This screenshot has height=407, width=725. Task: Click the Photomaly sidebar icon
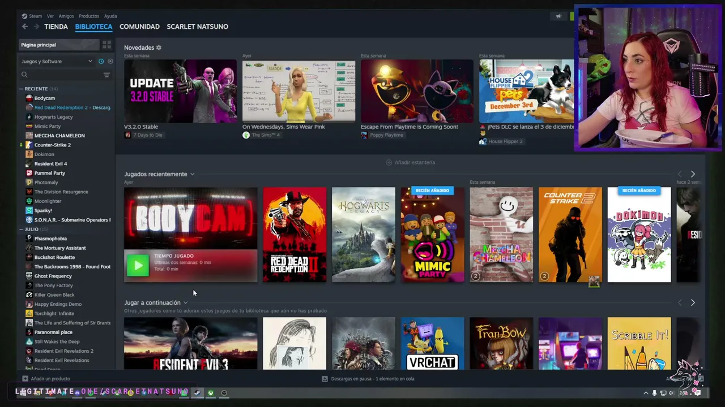[29, 183]
